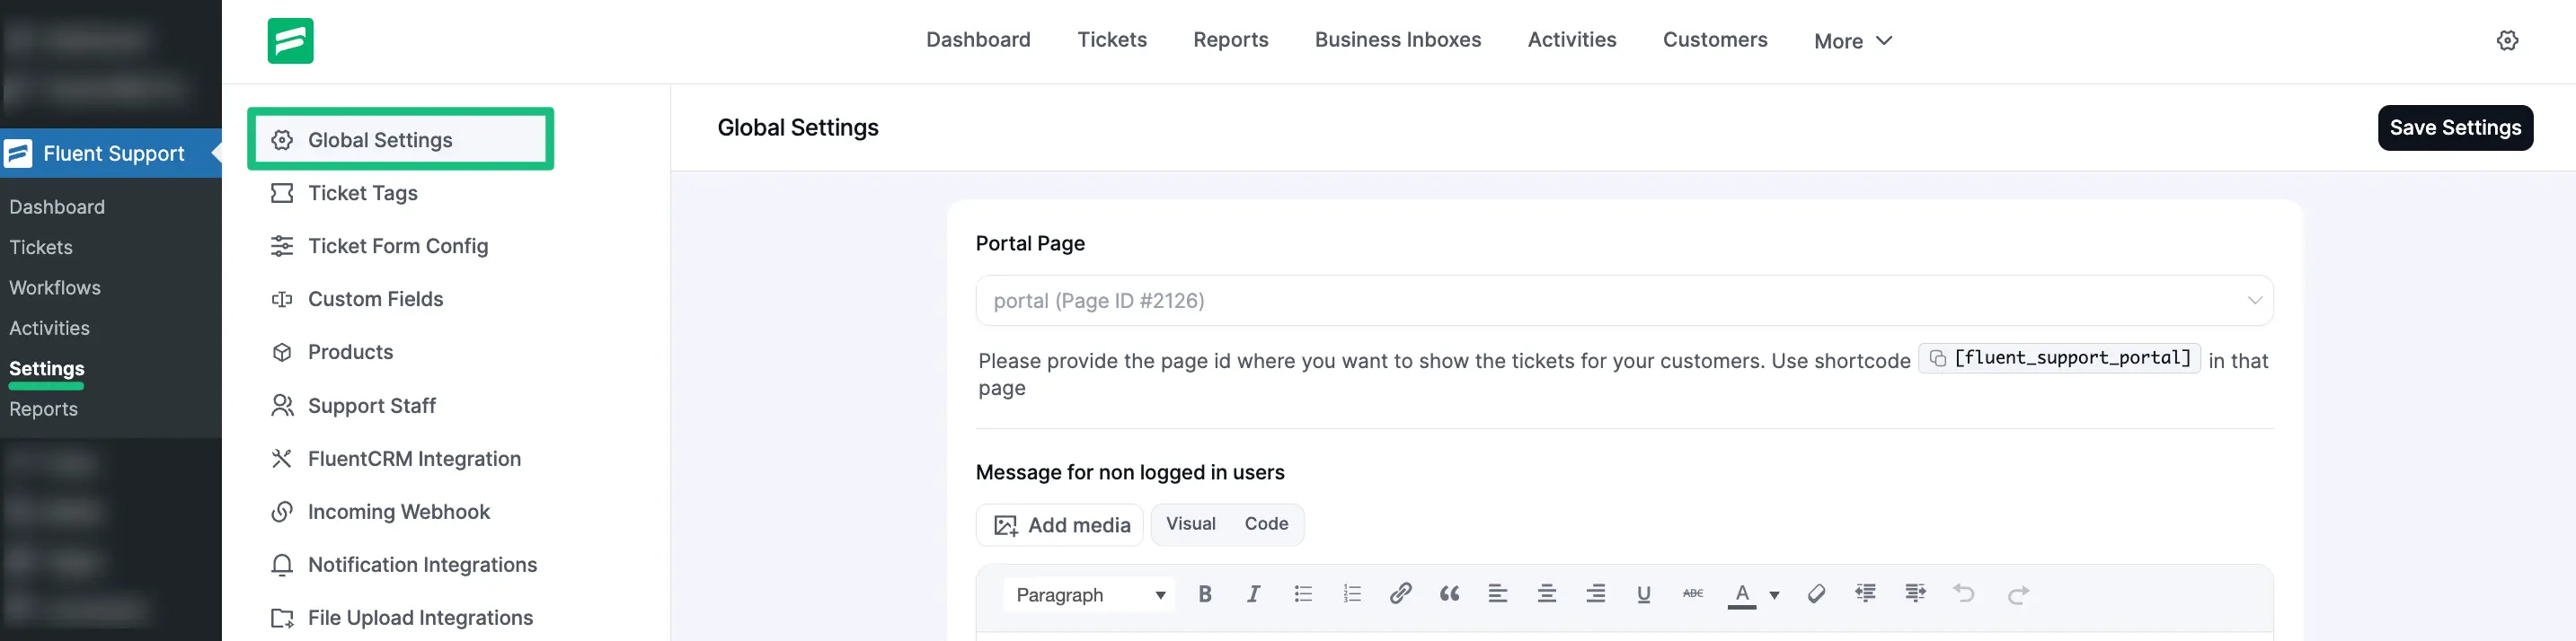2576x641 pixels.
Task: Insert a numbered list
Action: click(1352, 594)
